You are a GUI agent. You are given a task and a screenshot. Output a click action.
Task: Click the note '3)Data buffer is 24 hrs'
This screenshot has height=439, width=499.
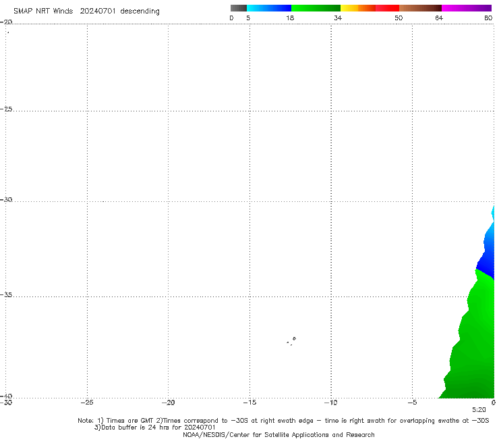tap(154, 428)
